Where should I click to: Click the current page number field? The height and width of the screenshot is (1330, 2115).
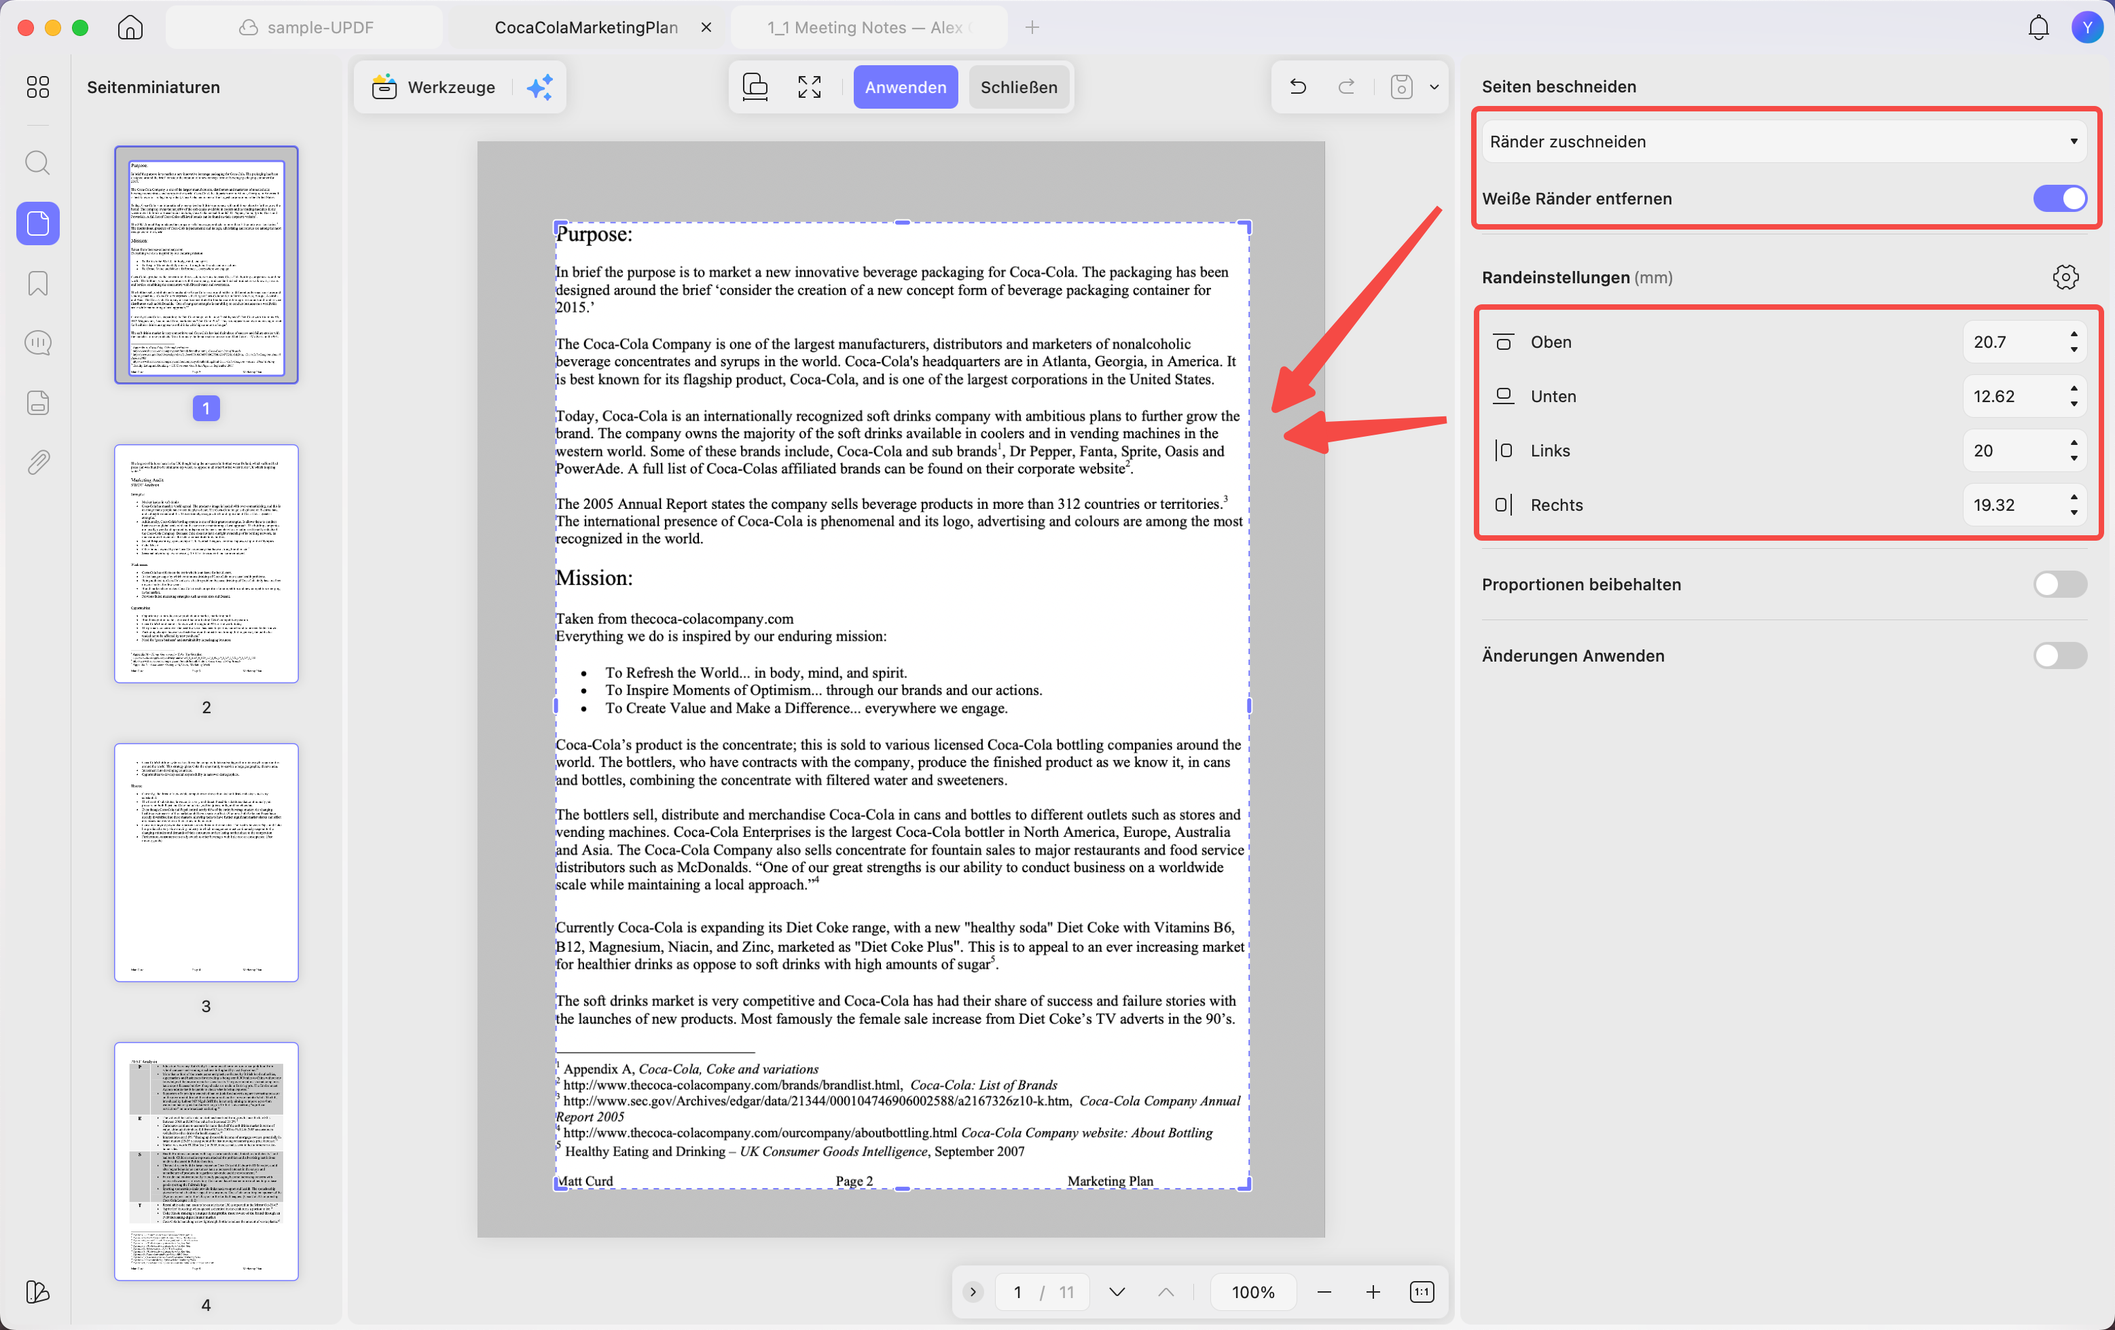pyautogui.click(x=1018, y=1292)
